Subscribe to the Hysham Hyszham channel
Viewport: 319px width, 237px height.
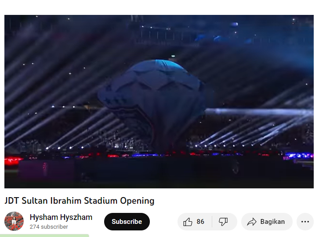[x=127, y=222]
